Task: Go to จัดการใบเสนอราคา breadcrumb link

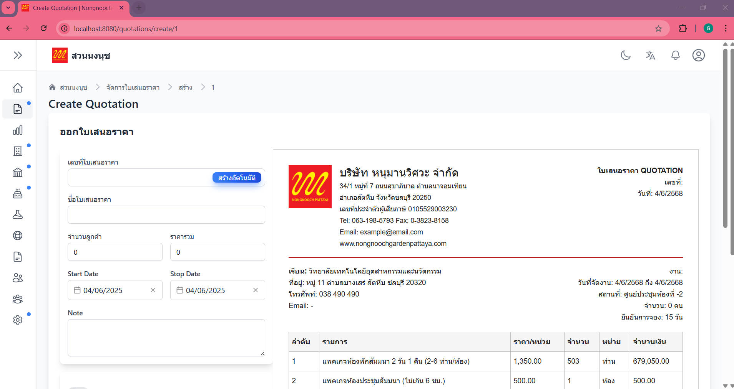Action: pos(133,87)
